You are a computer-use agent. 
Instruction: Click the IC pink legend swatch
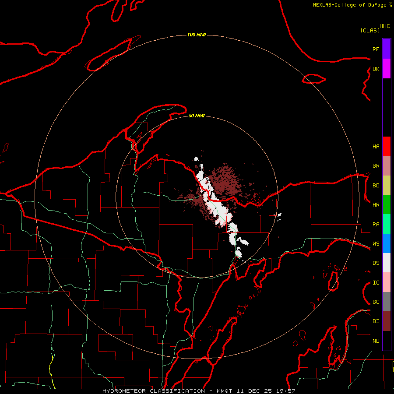387,282
